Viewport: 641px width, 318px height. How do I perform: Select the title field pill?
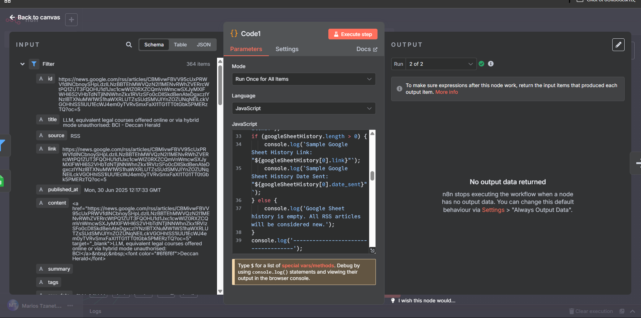click(x=48, y=119)
